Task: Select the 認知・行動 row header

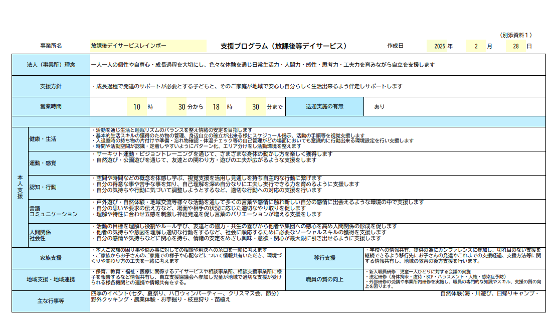Action: 59,187
